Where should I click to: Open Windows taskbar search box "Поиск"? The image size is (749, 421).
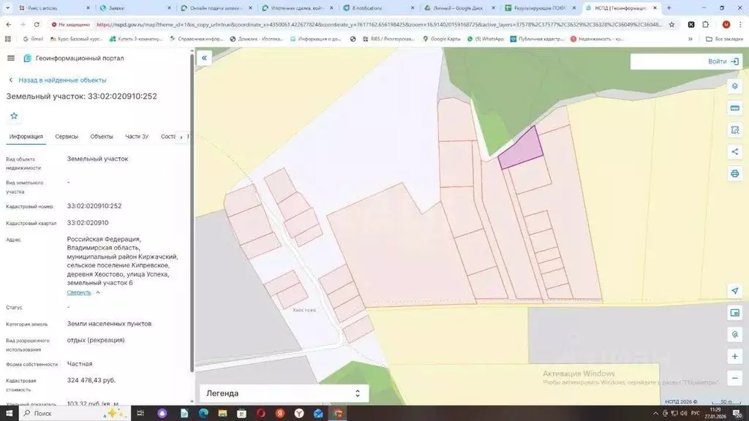tap(44, 414)
